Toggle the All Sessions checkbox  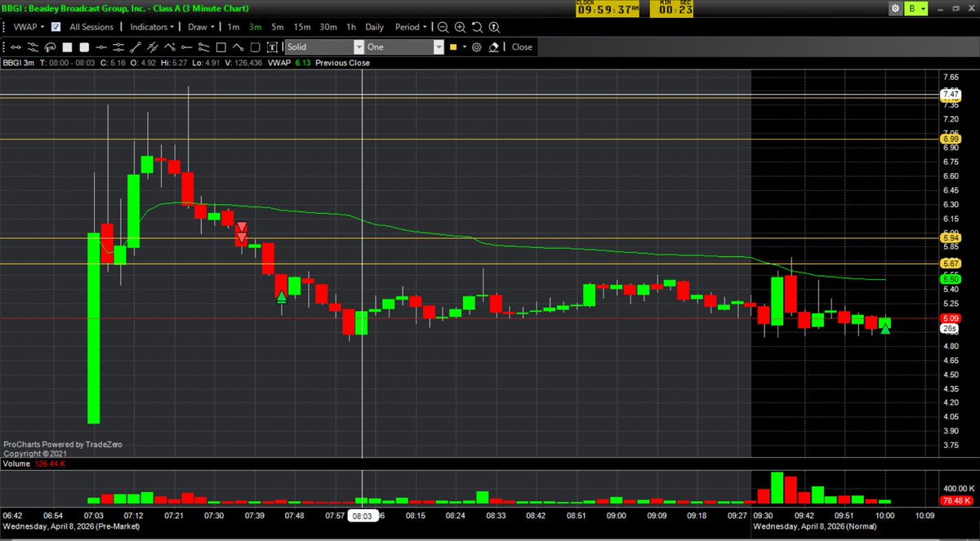55,27
